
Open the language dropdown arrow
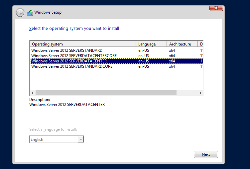[x=80, y=139]
